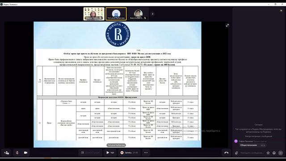This screenshot has width=286, height=161.
Task: Click the purple sender avatar in chat
Action: pyautogui.click(x=236, y=141)
